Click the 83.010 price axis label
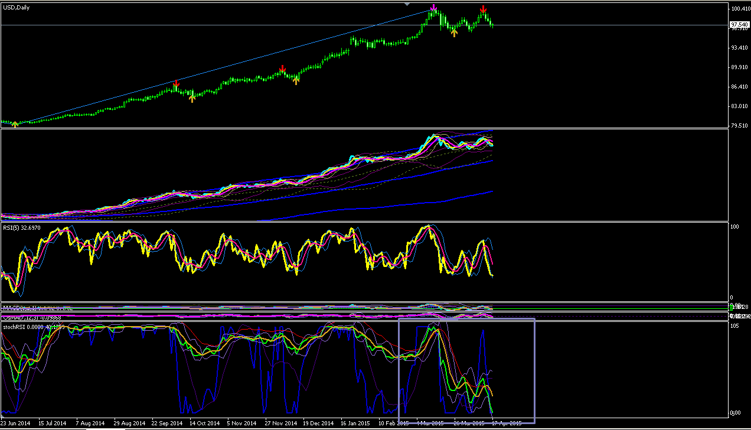This screenshot has width=751, height=430. pos(740,106)
